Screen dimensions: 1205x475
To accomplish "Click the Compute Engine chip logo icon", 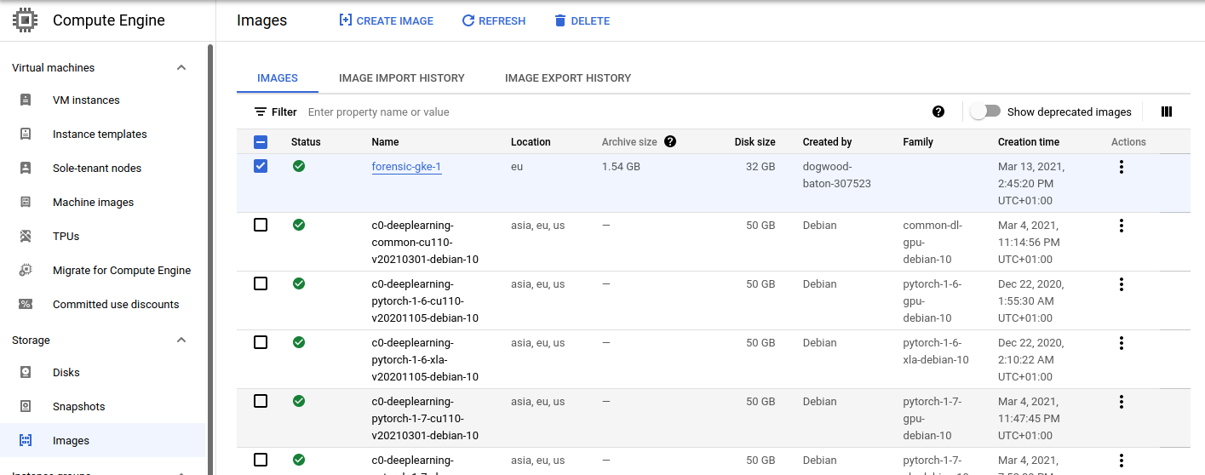I will [25, 20].
